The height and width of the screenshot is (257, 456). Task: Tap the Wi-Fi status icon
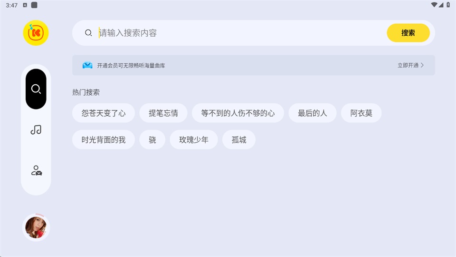434,5
